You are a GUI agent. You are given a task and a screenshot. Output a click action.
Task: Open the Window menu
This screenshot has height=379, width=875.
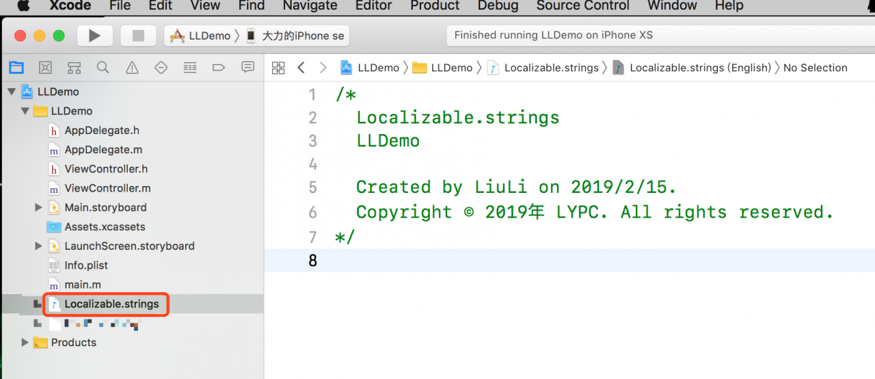pos(672,5)
